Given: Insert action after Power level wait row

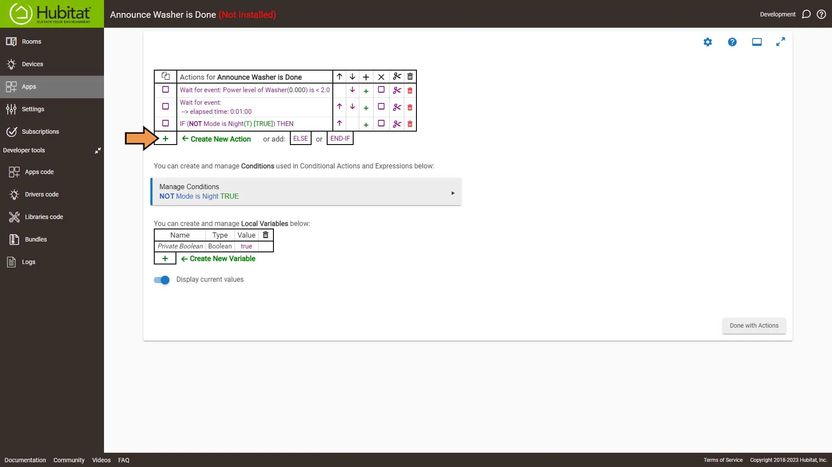Looking at the screenshot, I should click(x=366, y=91).
